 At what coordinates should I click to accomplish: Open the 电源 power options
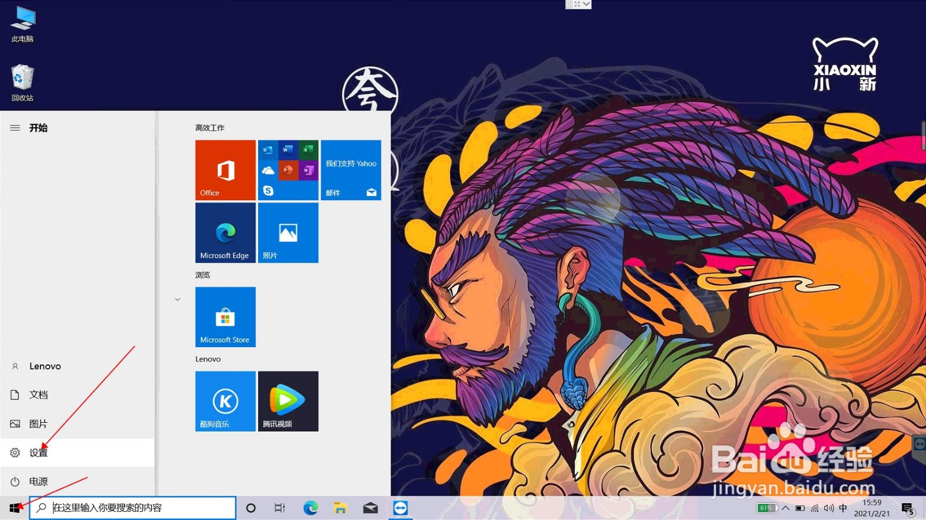[x=78, y=481]
